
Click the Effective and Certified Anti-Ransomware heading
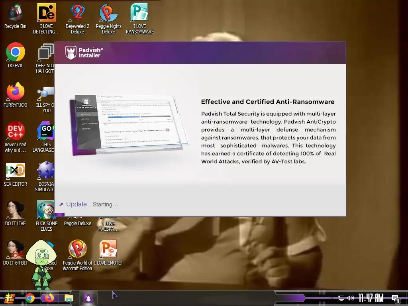268,102
